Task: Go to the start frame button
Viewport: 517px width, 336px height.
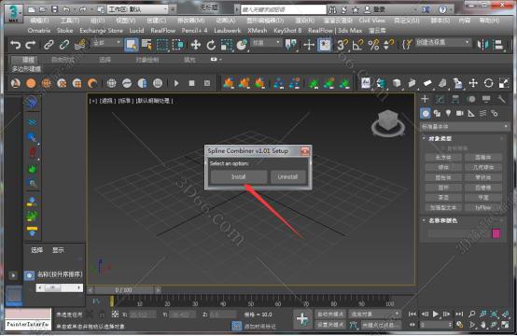Action: [x=412, y=314]
